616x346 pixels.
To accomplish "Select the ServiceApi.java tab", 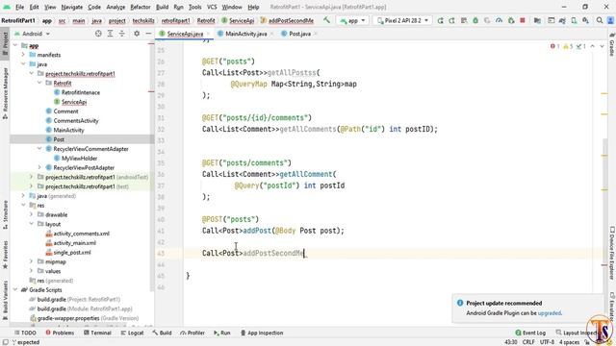I will 185,34.
